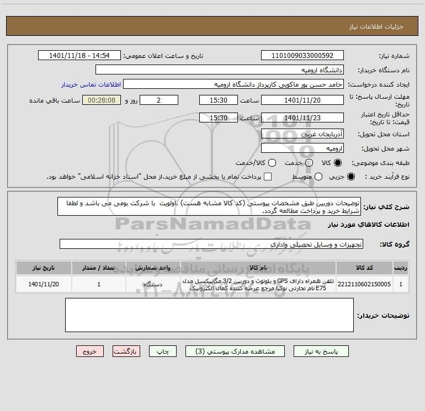Screen dimensions: 425x411
Task: Click نام کالا column header
Action: pyautogui.click(x=258, y=268)
